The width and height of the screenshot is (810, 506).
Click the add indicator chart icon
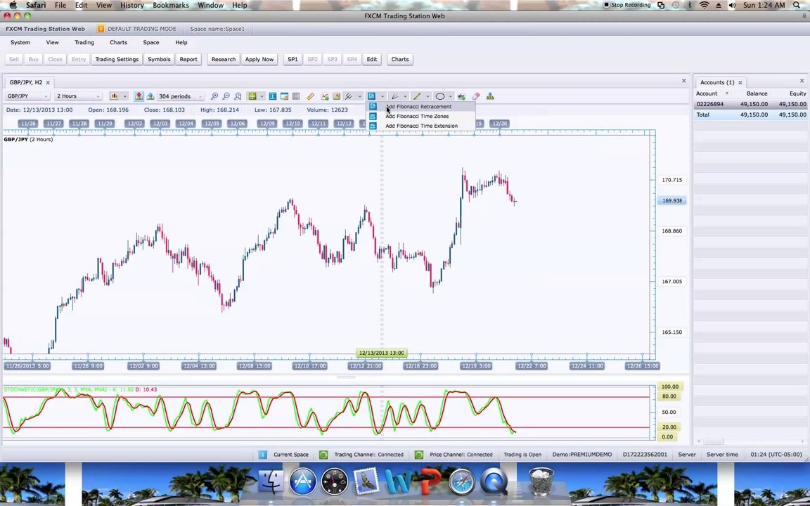tap(324, 96)
